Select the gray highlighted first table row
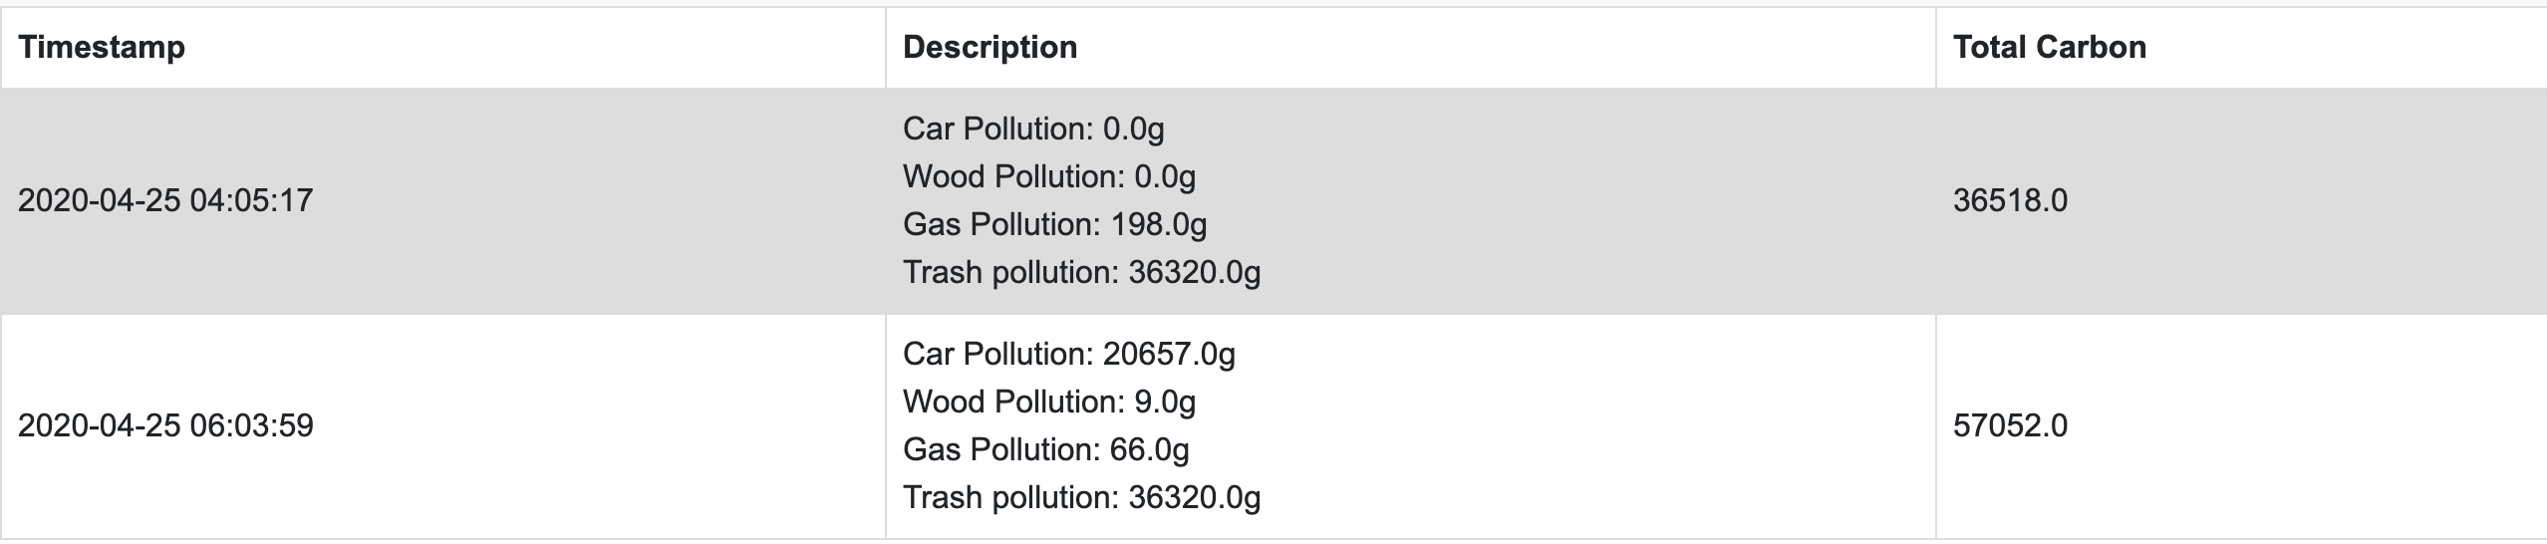This screenshot has width=2547, height=544. (1273, 201)
